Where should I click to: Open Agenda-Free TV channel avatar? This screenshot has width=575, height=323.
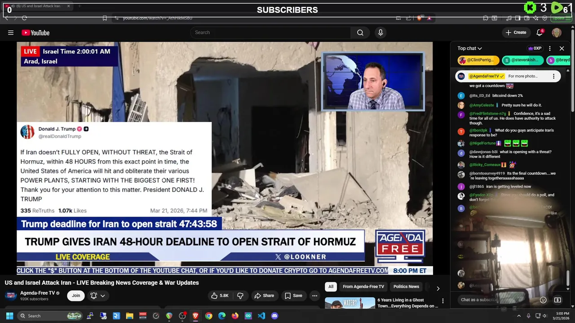pos(11,296)
